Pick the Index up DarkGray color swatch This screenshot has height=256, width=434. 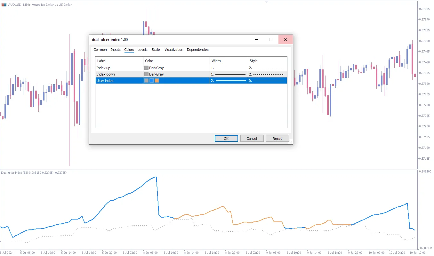[147, 68]
